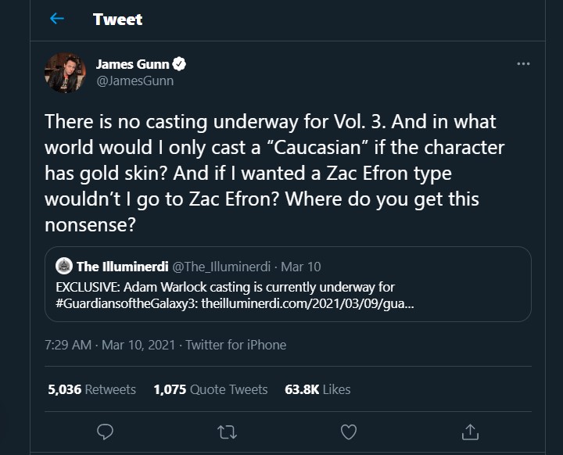The height and width of the screenshot is (455, 563).
Task: Open the quoted tweet's Mar 10 date
Action: click(304, 267)
